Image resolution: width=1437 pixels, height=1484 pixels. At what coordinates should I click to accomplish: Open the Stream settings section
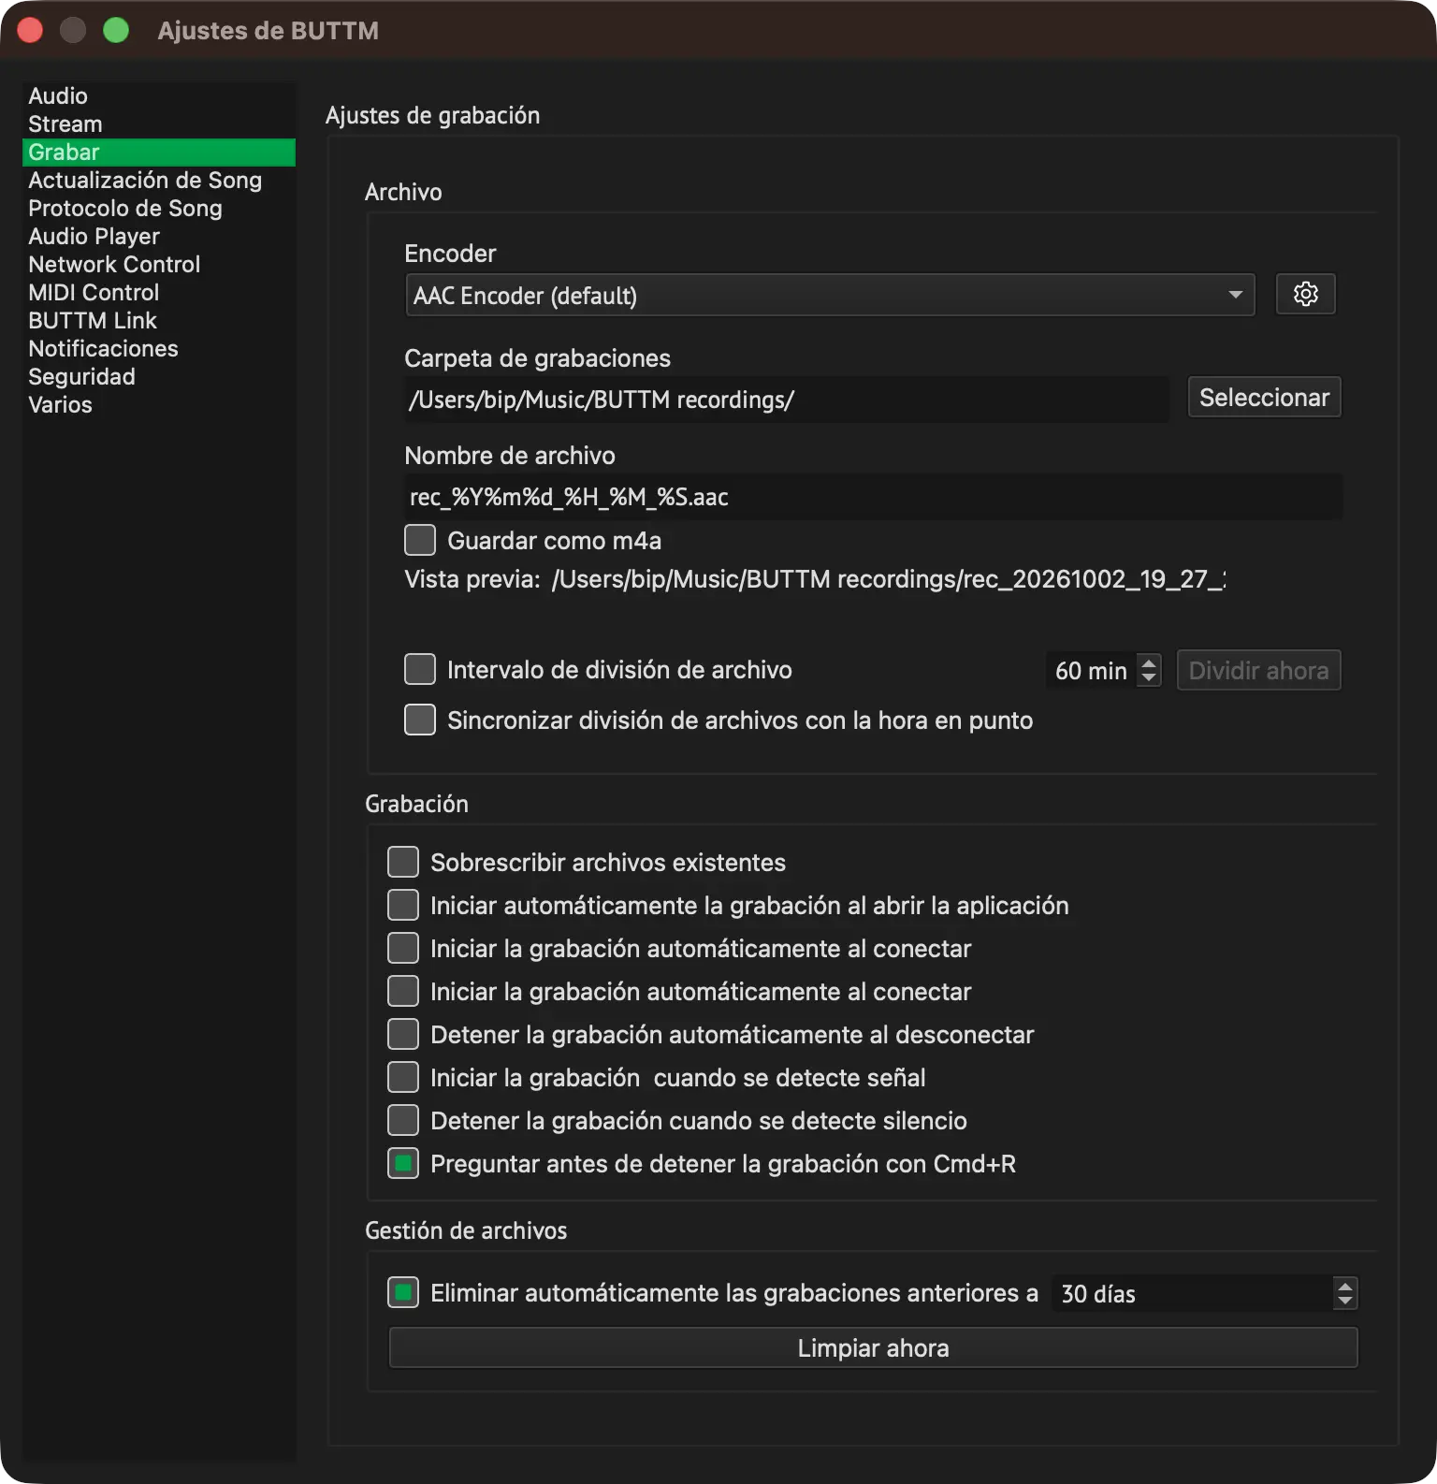(159, 124)
